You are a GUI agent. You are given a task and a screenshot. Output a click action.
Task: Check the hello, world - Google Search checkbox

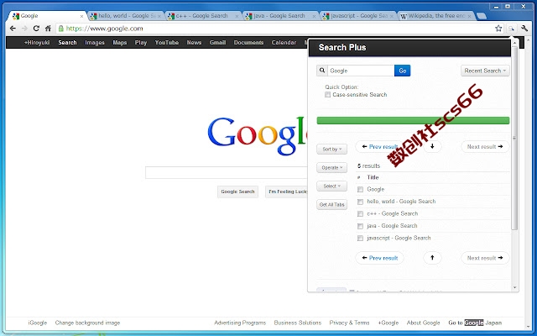pyautogui.click(x=360, y=202)
